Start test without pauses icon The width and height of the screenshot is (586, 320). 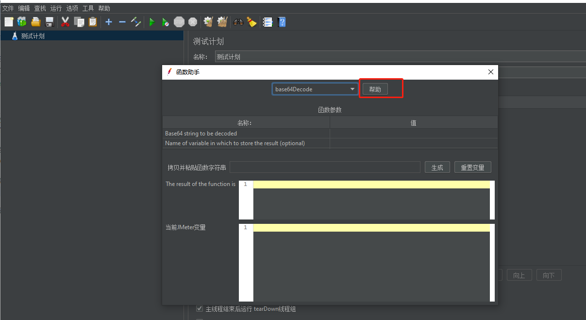point(166,22)
